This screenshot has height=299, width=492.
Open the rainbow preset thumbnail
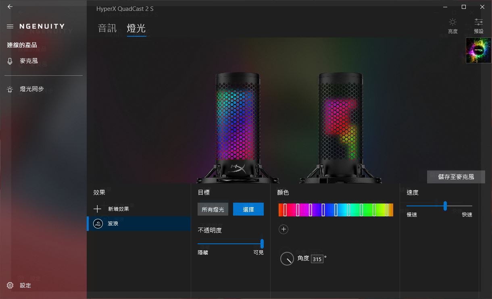tap(478, 50)
